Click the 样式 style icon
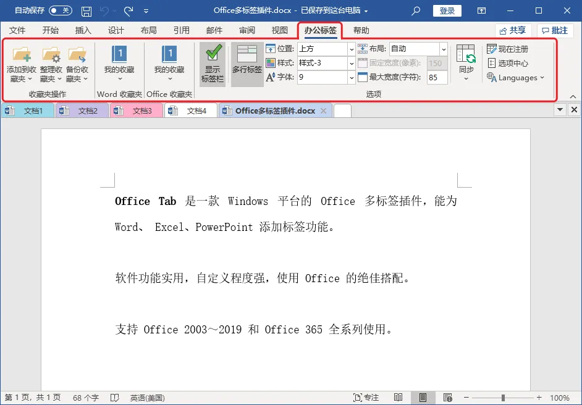582x405 pixels. click(x=271, y=63)
